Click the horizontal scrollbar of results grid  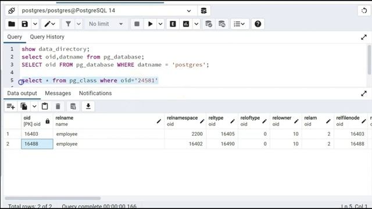pos(53,198)
